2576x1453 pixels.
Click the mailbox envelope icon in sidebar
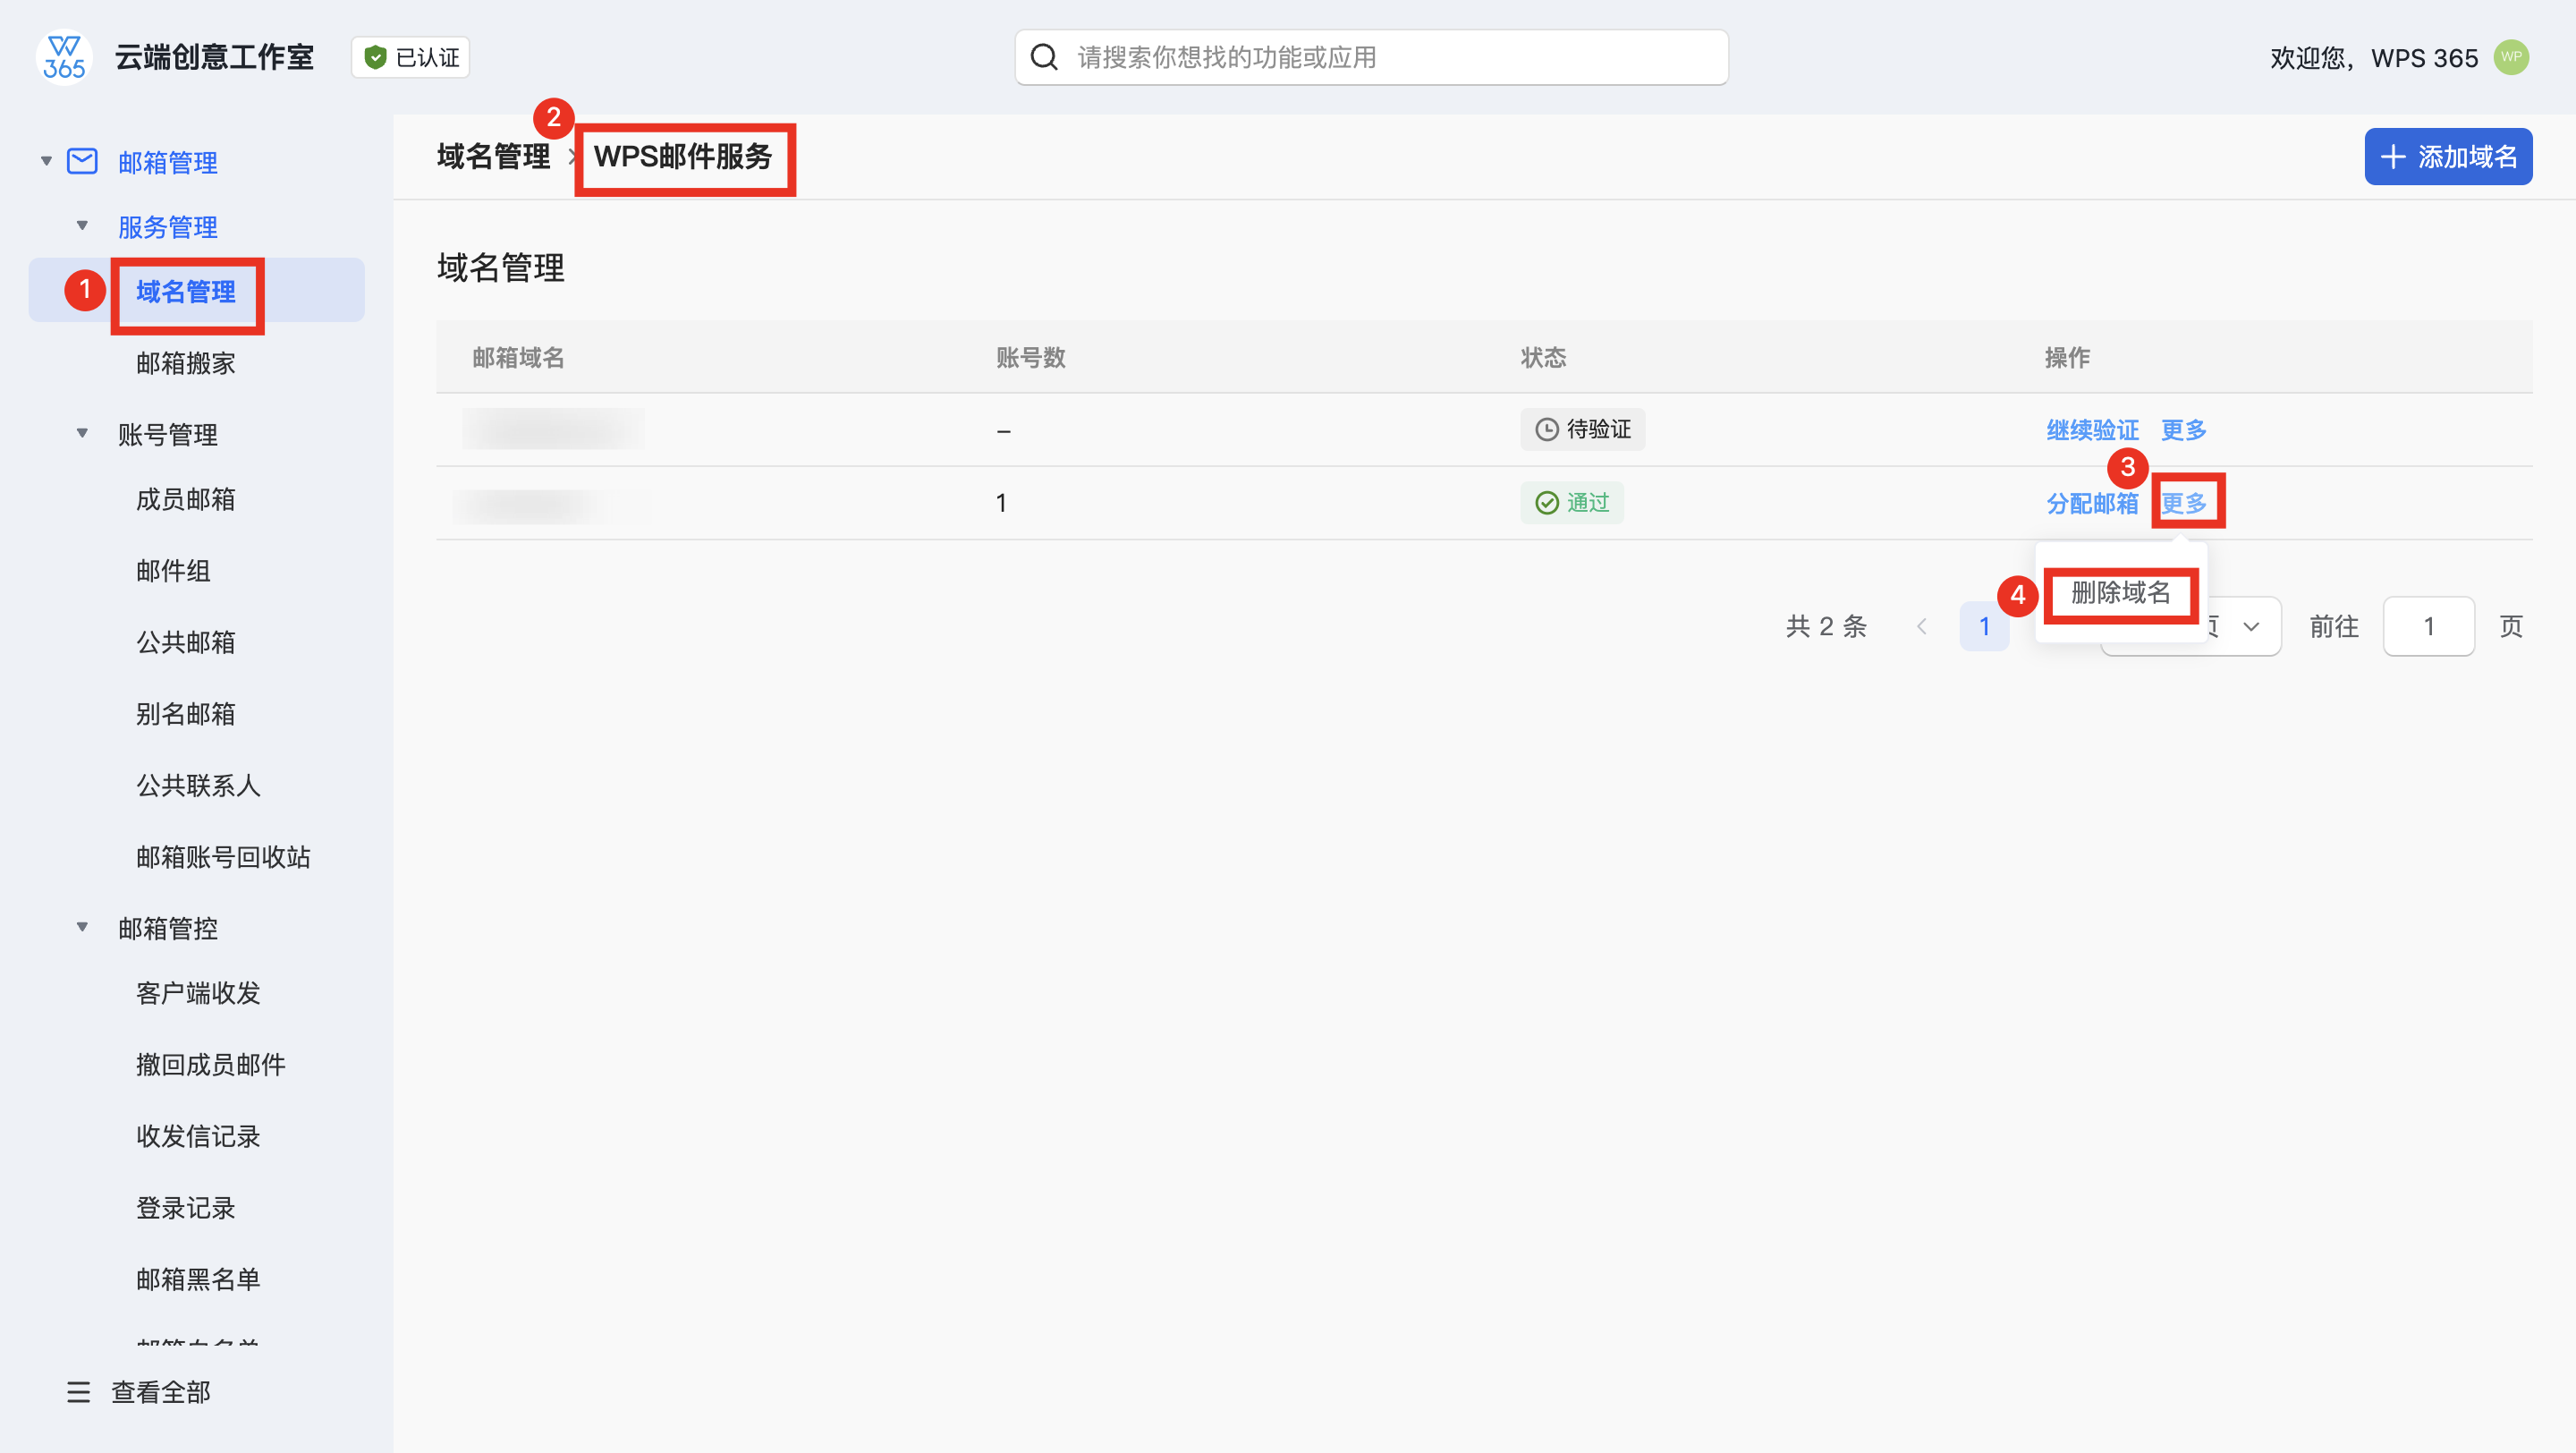click(82, 161)
